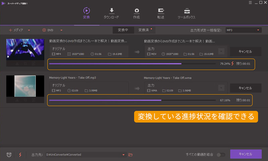Open output settings dropdown for MOV item
The width and height of the screenshot is (268, 161).
click(x=221, y=51)
